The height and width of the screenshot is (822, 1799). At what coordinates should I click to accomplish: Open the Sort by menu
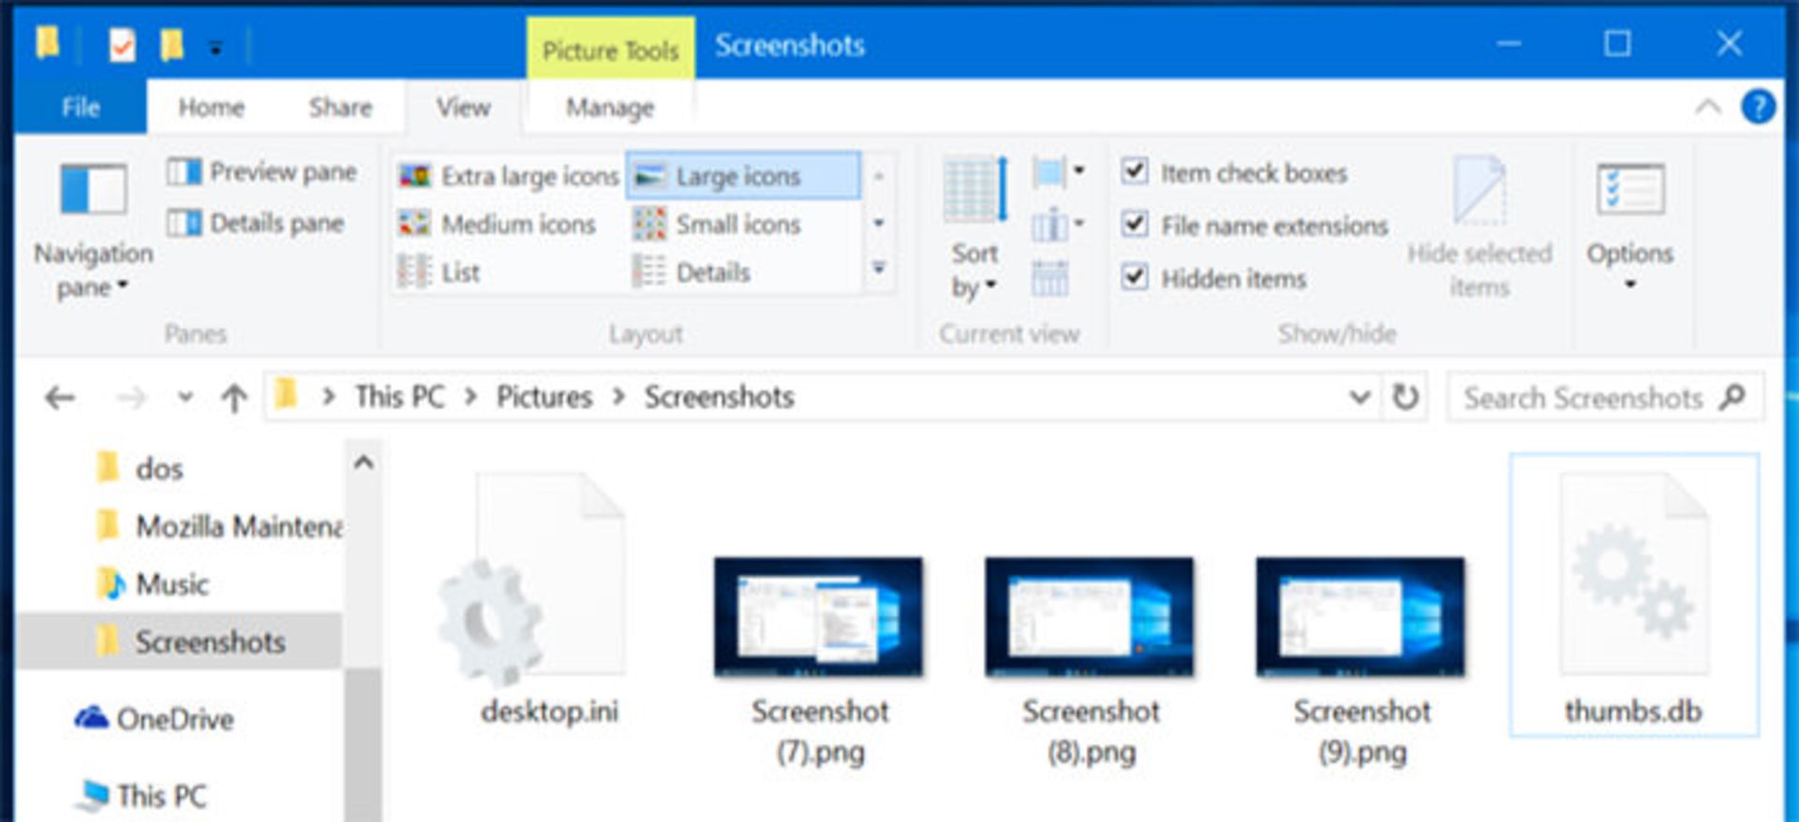pos(974,229)
